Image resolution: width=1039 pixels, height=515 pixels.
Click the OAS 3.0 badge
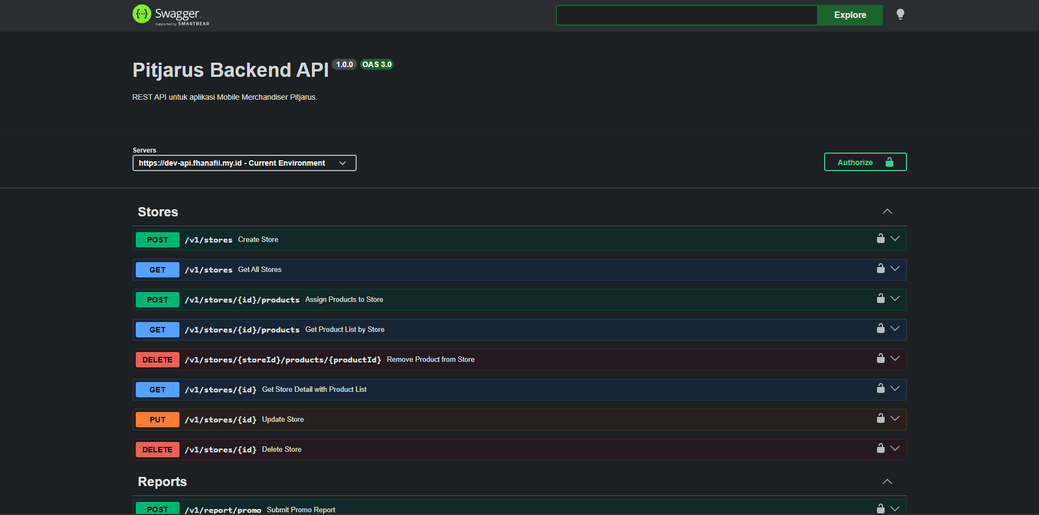pos(377,64)
